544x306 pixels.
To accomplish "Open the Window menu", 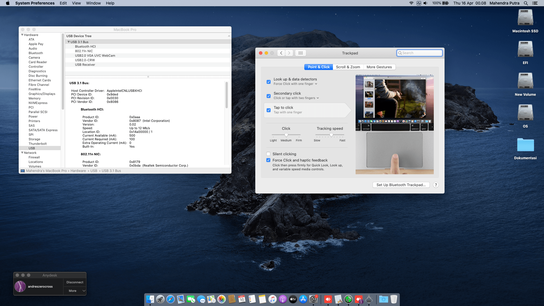I will point(93,3).
